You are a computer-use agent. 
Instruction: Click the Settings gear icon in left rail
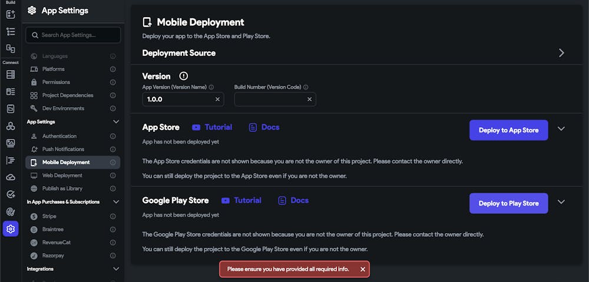[x=11, y=228]
